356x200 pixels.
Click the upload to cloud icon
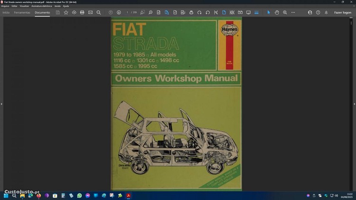coord(74,12)
